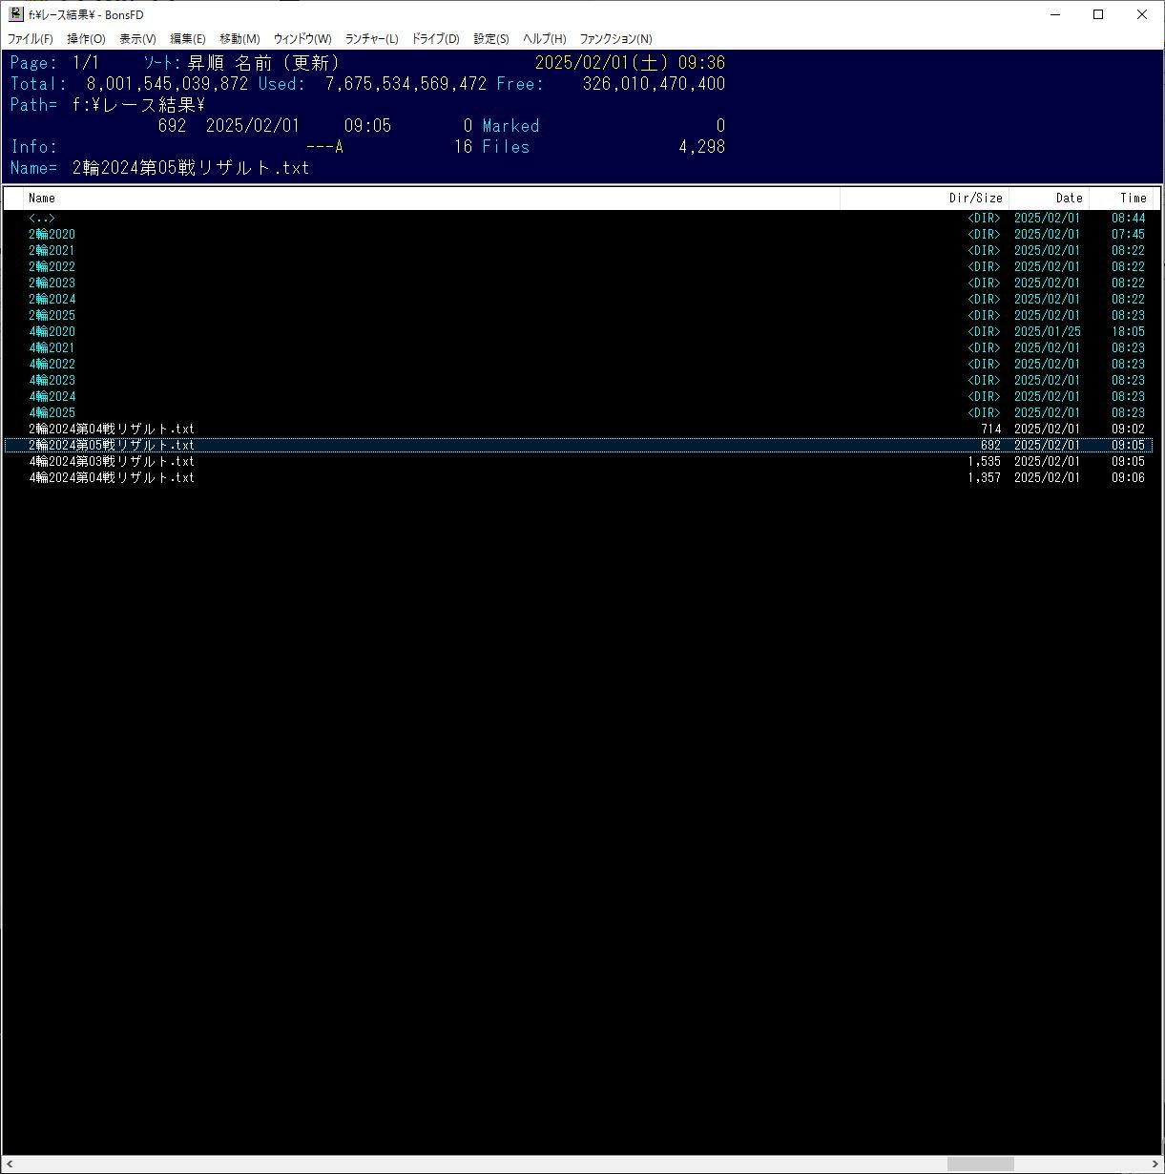Open the ファンクション(N) menu
Viewport: 1165px width, 1174px height.
pos(615,39)
